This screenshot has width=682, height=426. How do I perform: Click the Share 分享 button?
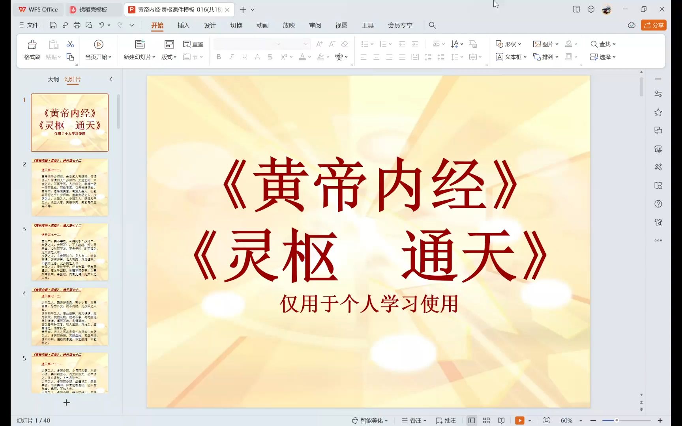coord(654,25)
